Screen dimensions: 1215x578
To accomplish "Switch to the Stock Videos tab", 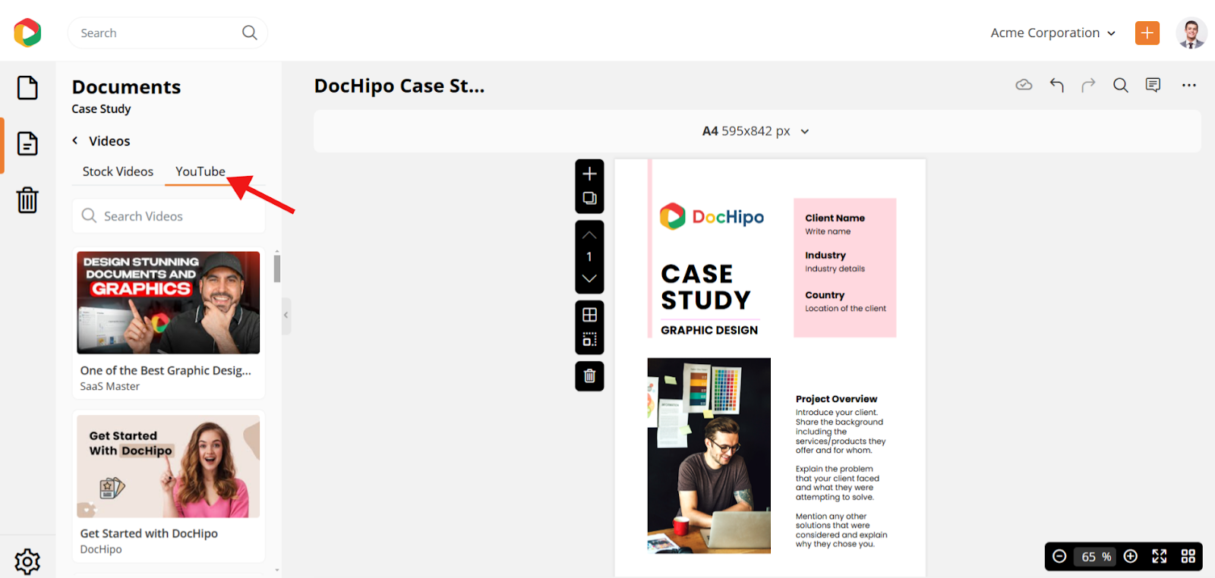I will [x=118, y=171].
